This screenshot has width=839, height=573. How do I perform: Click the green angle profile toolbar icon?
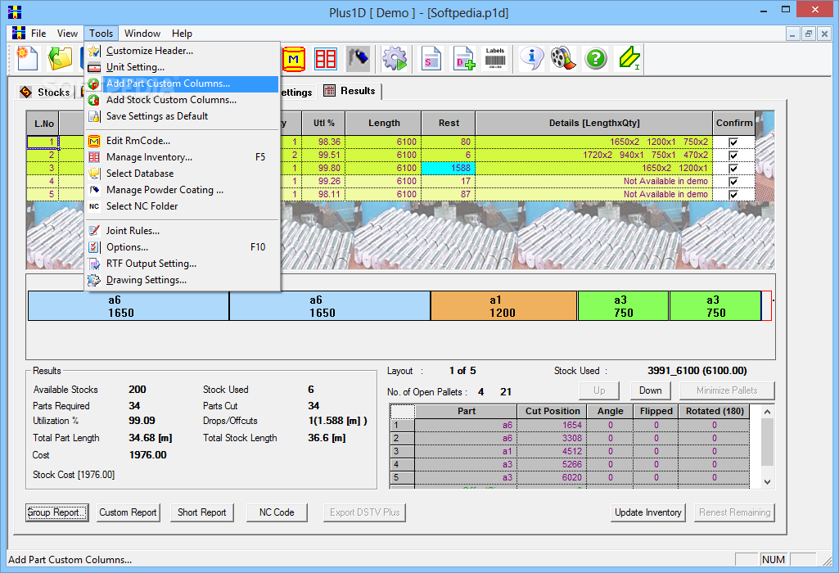coord(629,58)
